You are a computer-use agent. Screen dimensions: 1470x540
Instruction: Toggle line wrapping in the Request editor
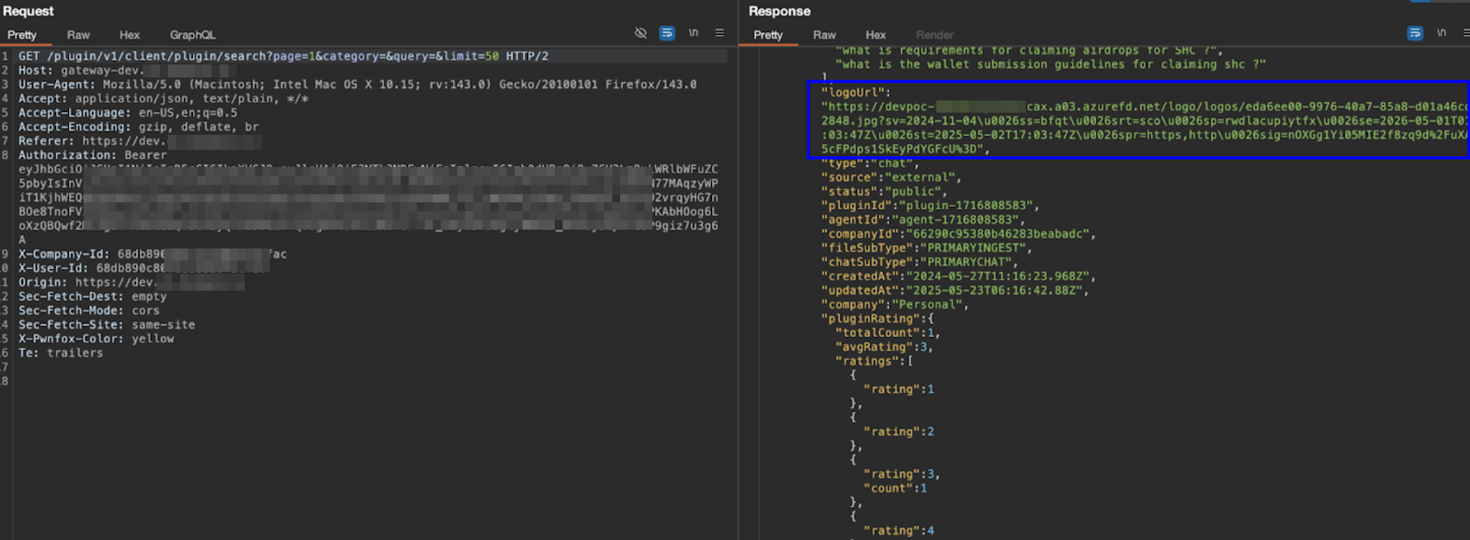coord(667,33)
